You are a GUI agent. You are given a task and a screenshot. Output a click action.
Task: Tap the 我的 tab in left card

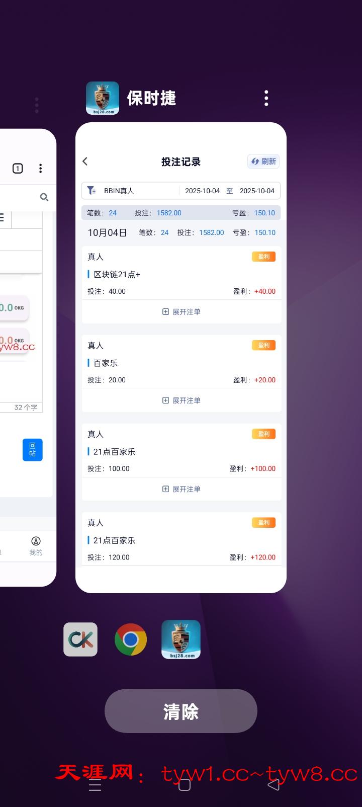36,545
